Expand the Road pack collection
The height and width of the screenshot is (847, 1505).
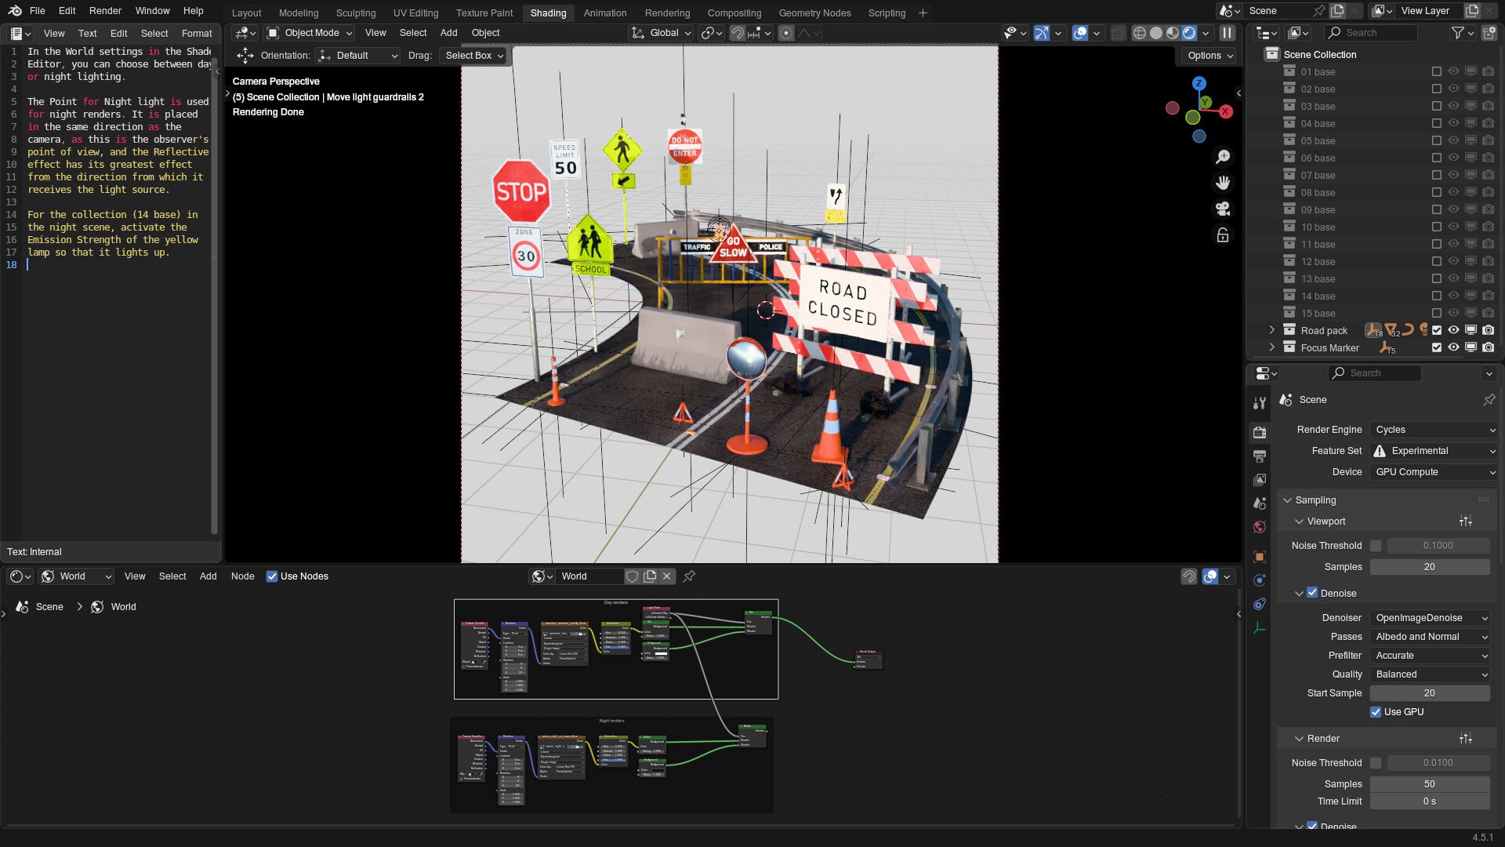point(1271,330)
